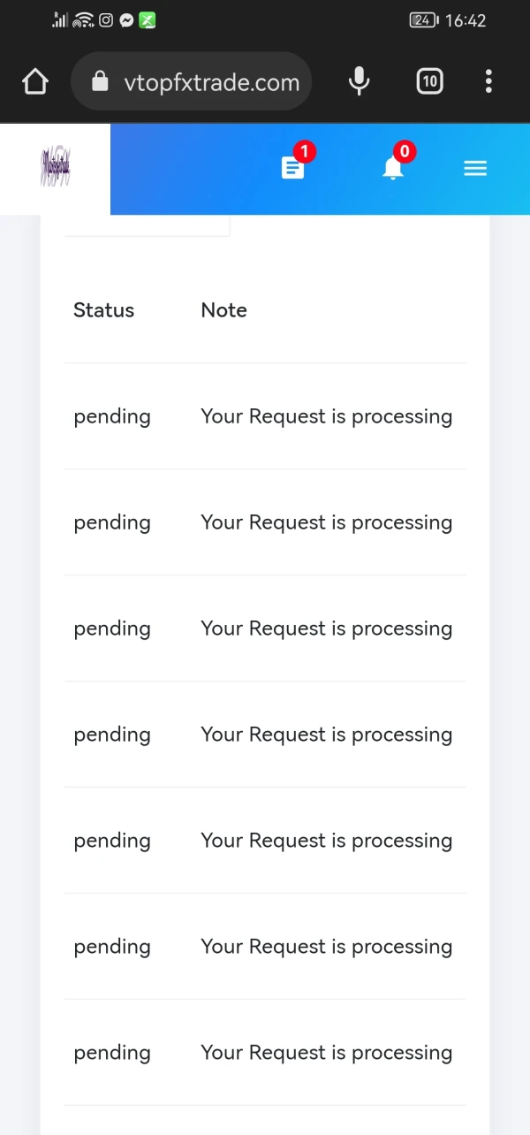Tap the browser home icon
530x1135 pixels.
point(35,82)
